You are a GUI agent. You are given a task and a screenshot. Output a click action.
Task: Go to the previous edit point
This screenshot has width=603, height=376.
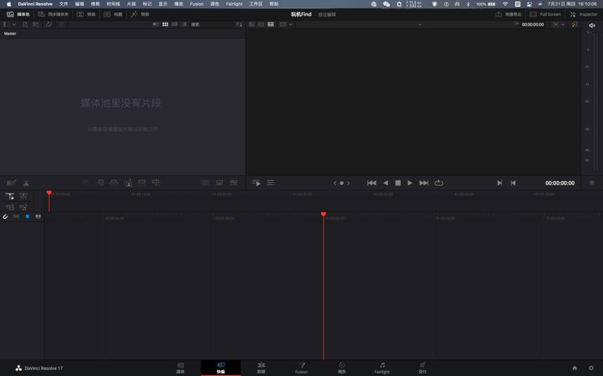(513, 183)
